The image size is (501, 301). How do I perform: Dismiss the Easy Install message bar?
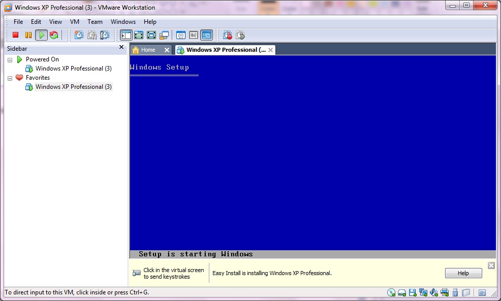coord(491,265)
